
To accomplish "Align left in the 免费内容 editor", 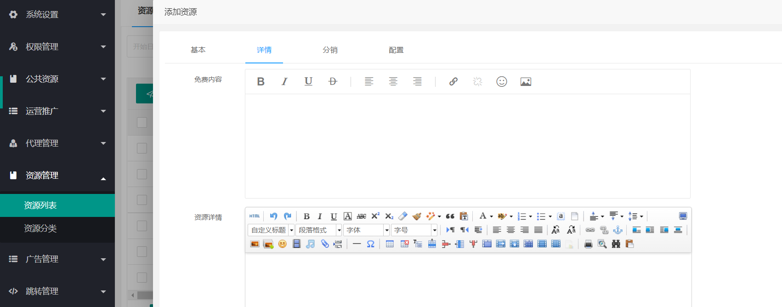I will click(x=369, y=81).
